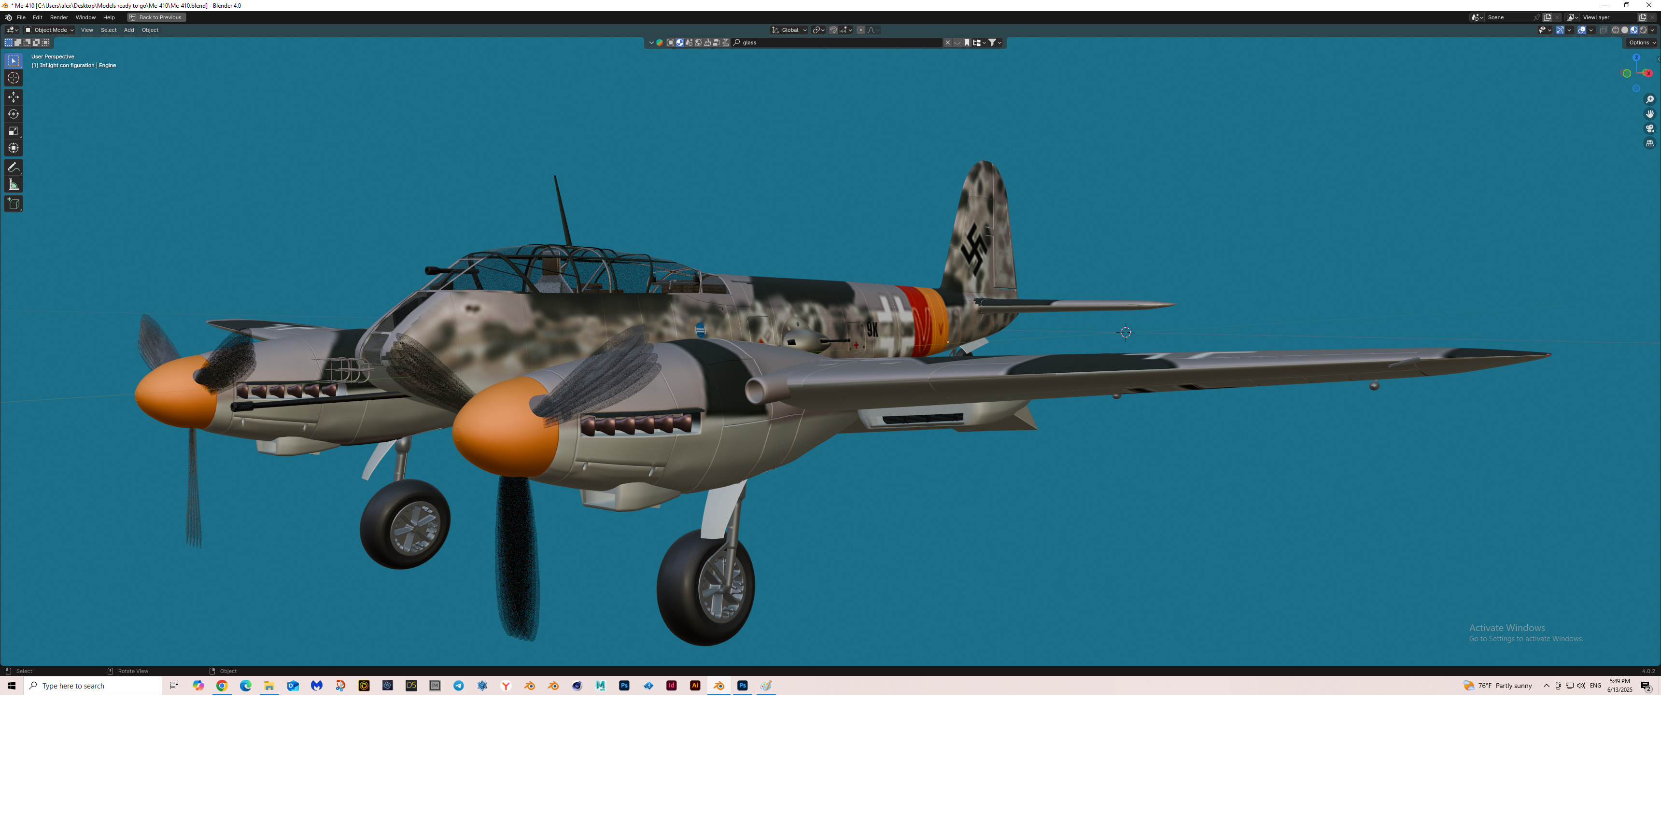Toggle Set New Selection mode

(9, 42)
